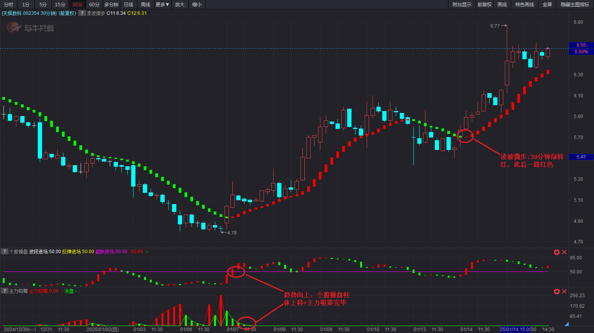Click the 波段进场:50.00 value
594x333 pixels.
[45, 252]
